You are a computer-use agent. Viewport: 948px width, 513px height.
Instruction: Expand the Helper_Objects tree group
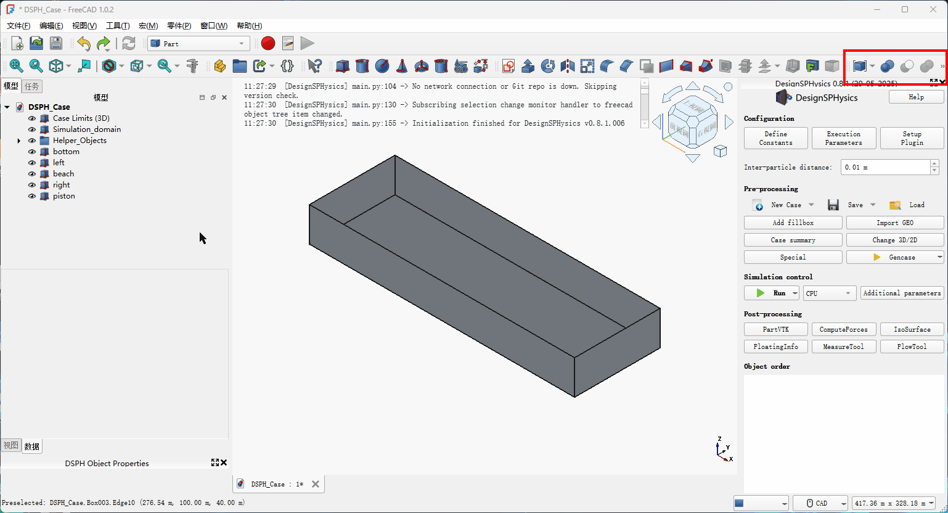point(19,141)
